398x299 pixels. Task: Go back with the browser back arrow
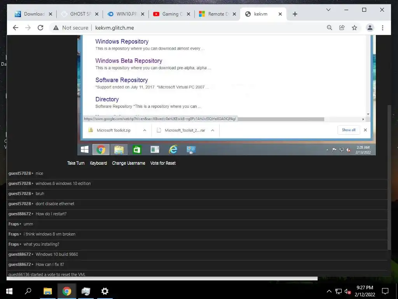[x=16, y=28]
